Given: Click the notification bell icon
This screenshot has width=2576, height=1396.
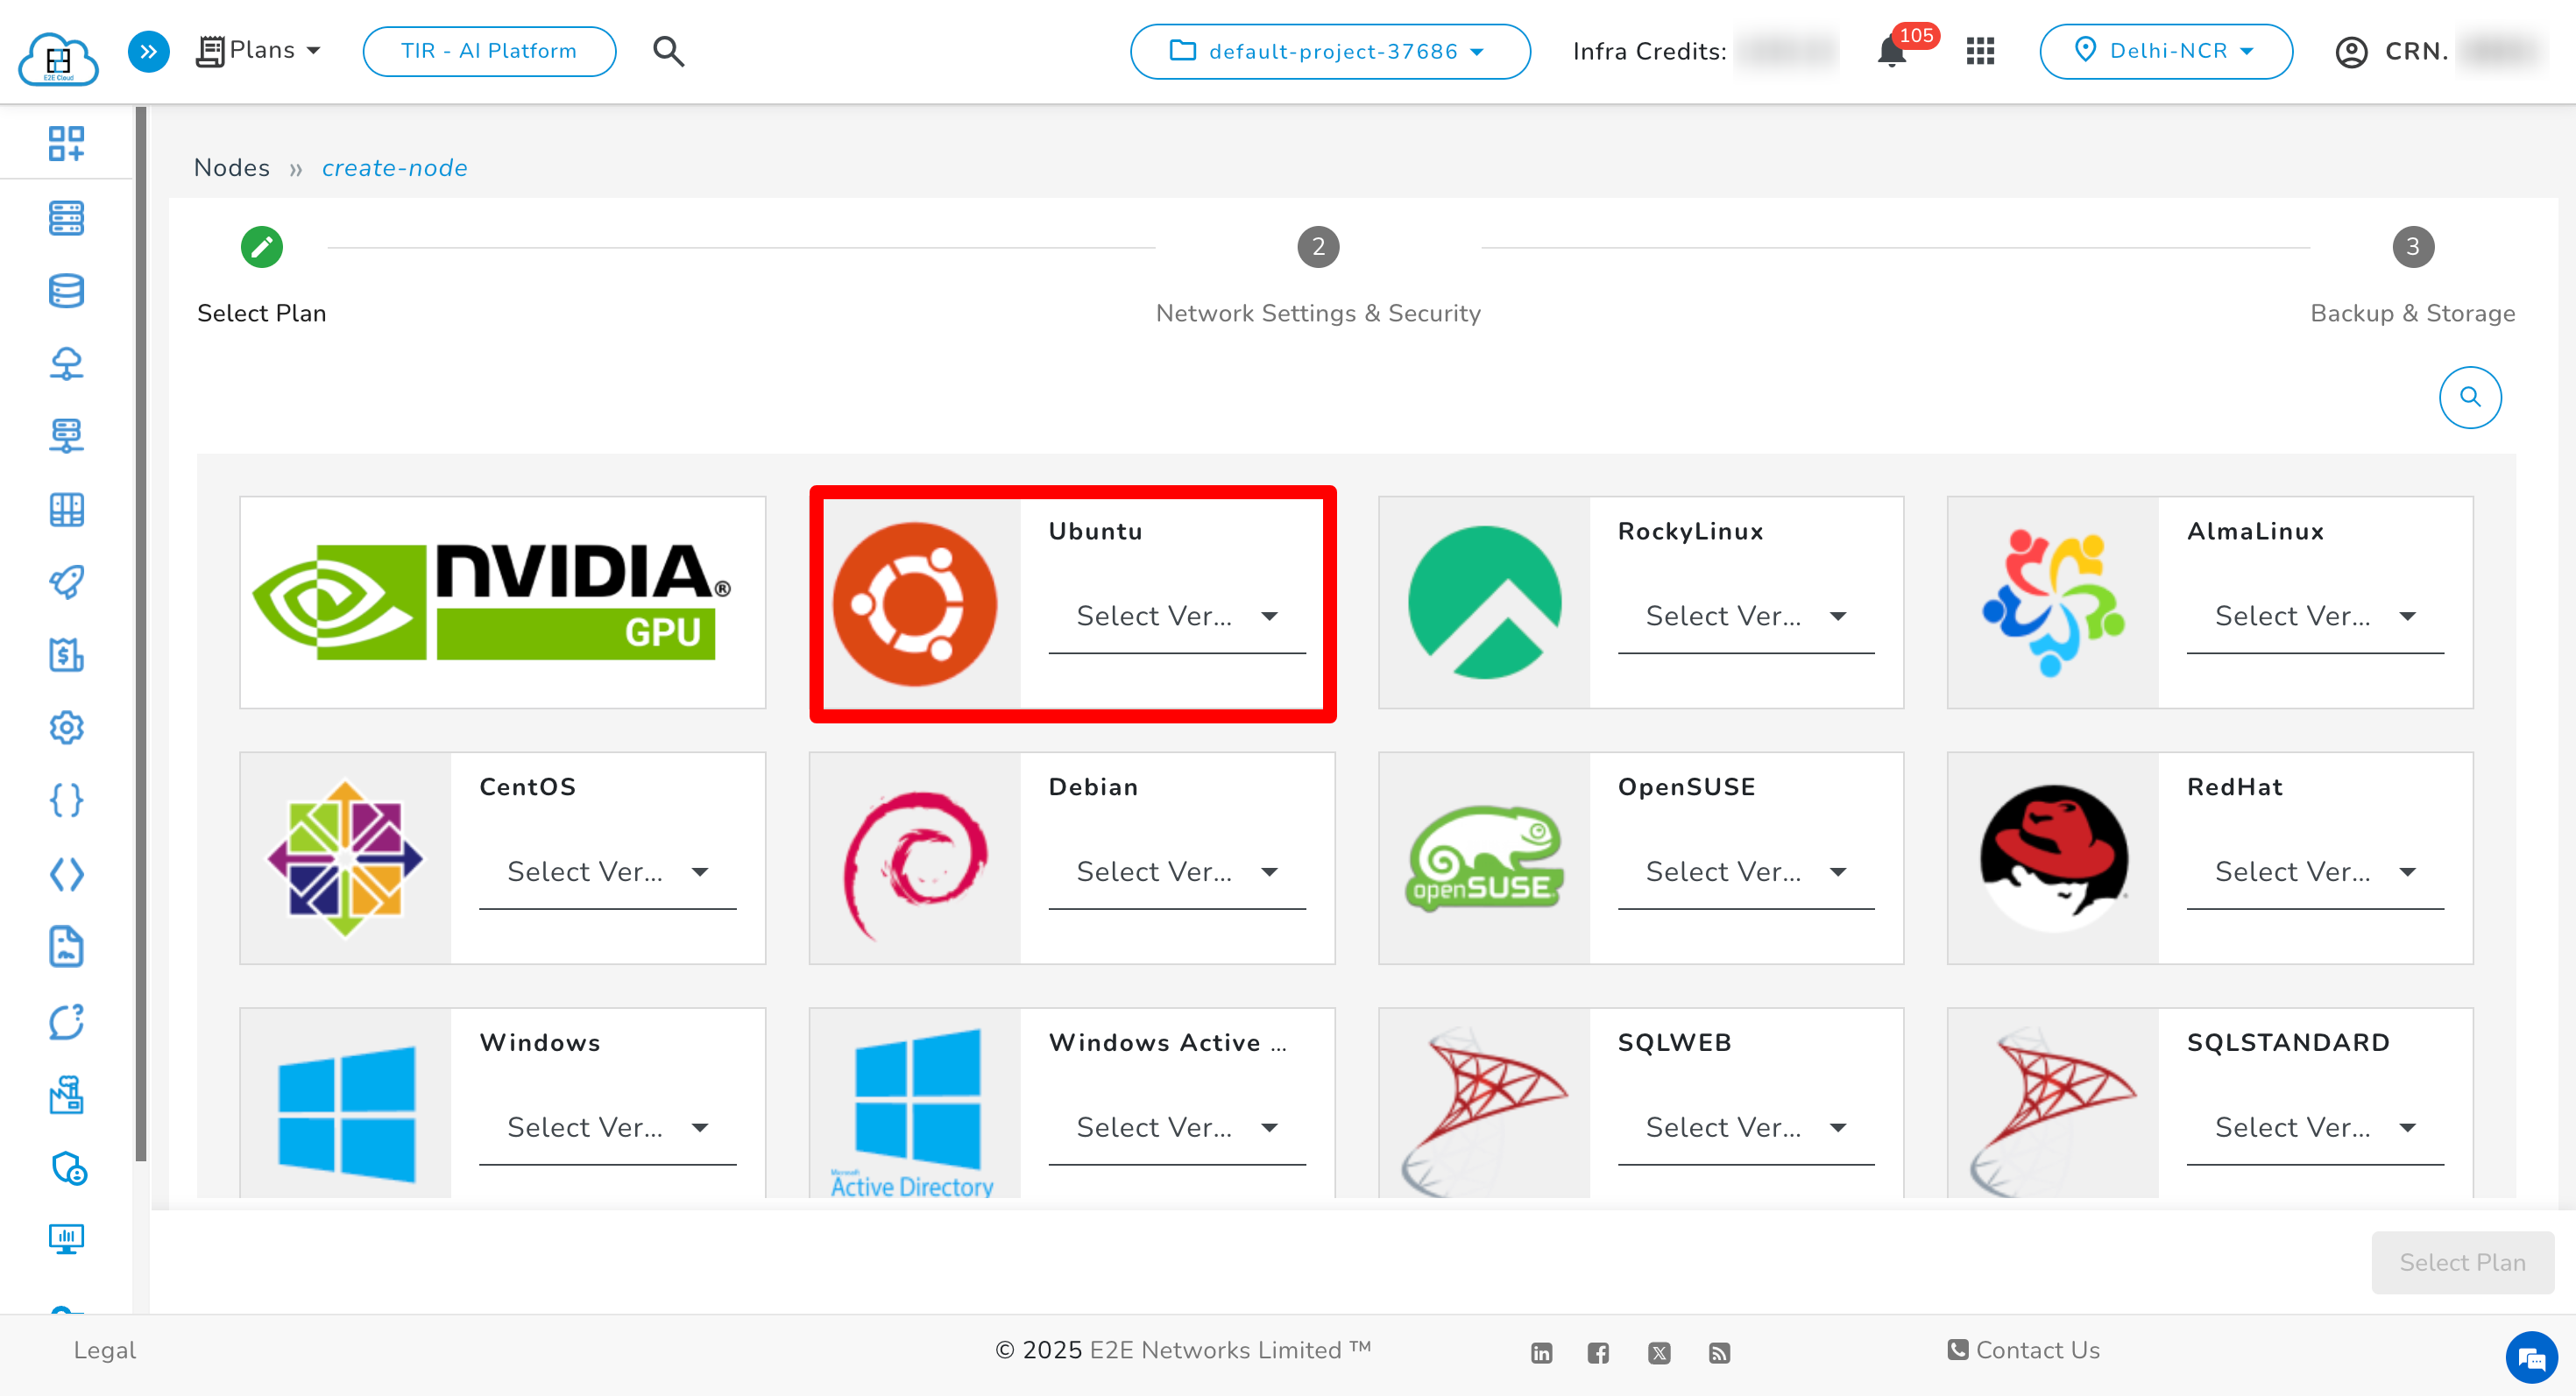Looking at the screenshot, I should click(1890, 52).
